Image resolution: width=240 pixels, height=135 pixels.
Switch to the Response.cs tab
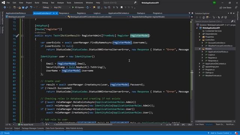pyautogui.click(x=64, y=13)
